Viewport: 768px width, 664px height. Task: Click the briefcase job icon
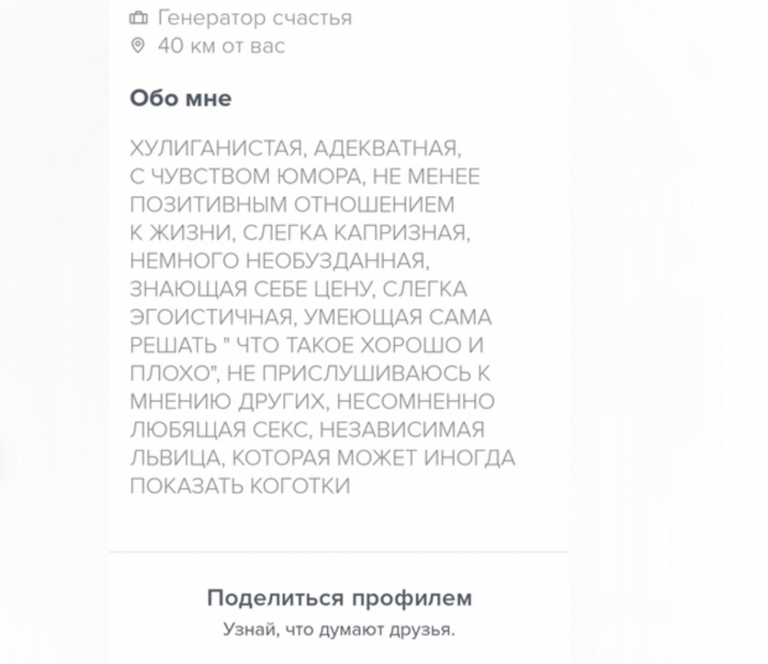coord(137,18)
